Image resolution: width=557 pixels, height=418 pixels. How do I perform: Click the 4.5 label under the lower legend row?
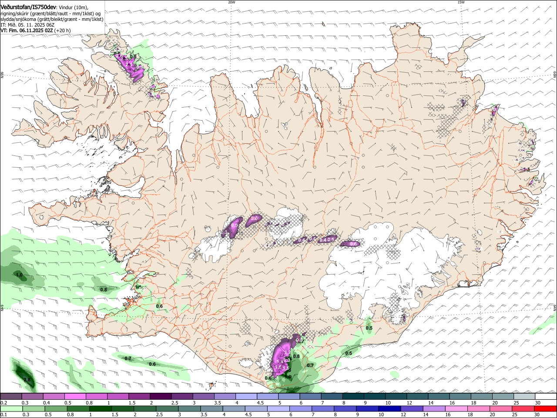pyautogui.click(x=248, y=415)
